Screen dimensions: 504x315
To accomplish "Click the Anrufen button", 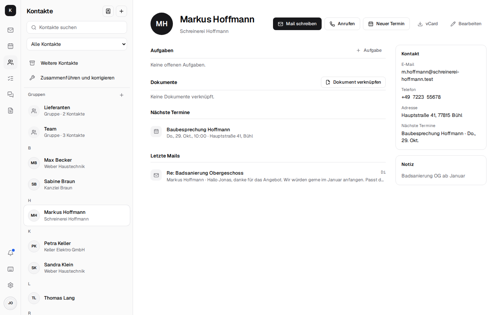I will (342, 24).
